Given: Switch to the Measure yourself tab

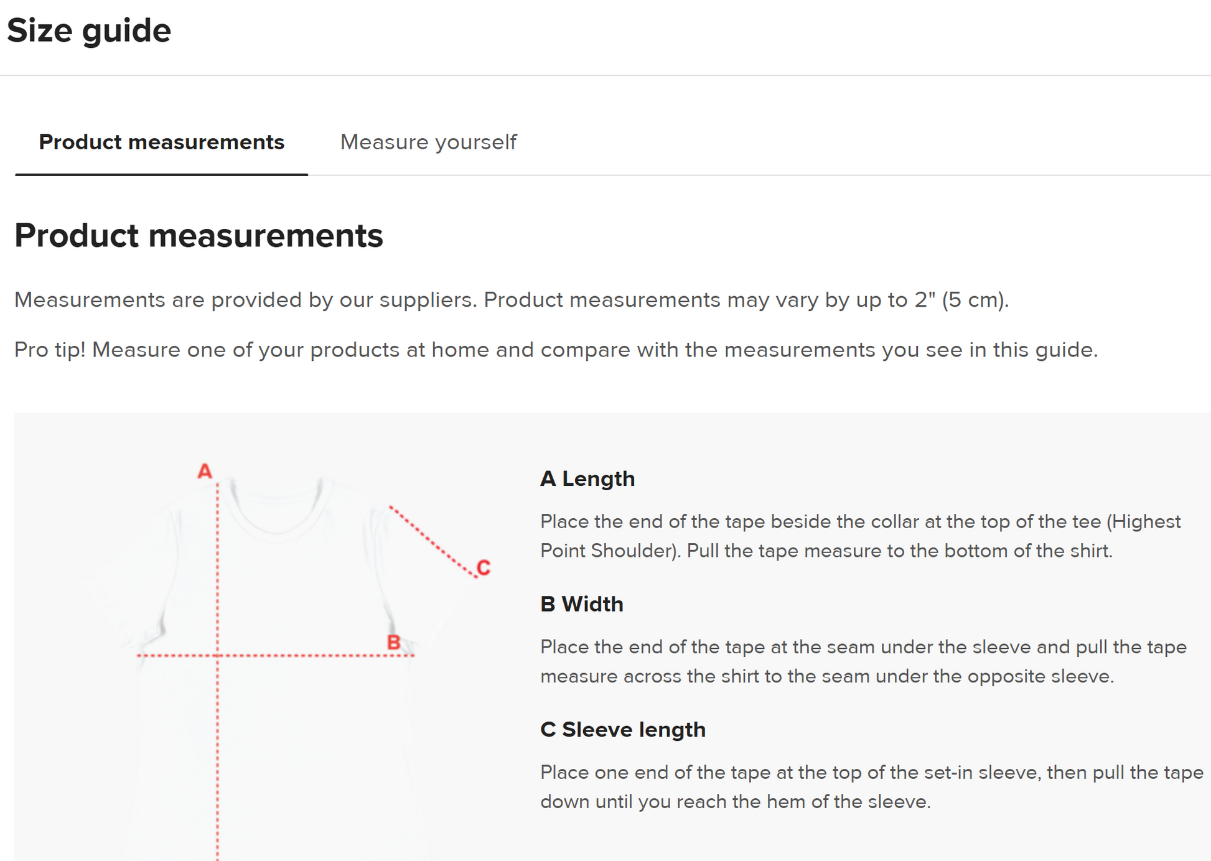Looking at the screenshot, I should pyautogui.click(x=428, y=142).
